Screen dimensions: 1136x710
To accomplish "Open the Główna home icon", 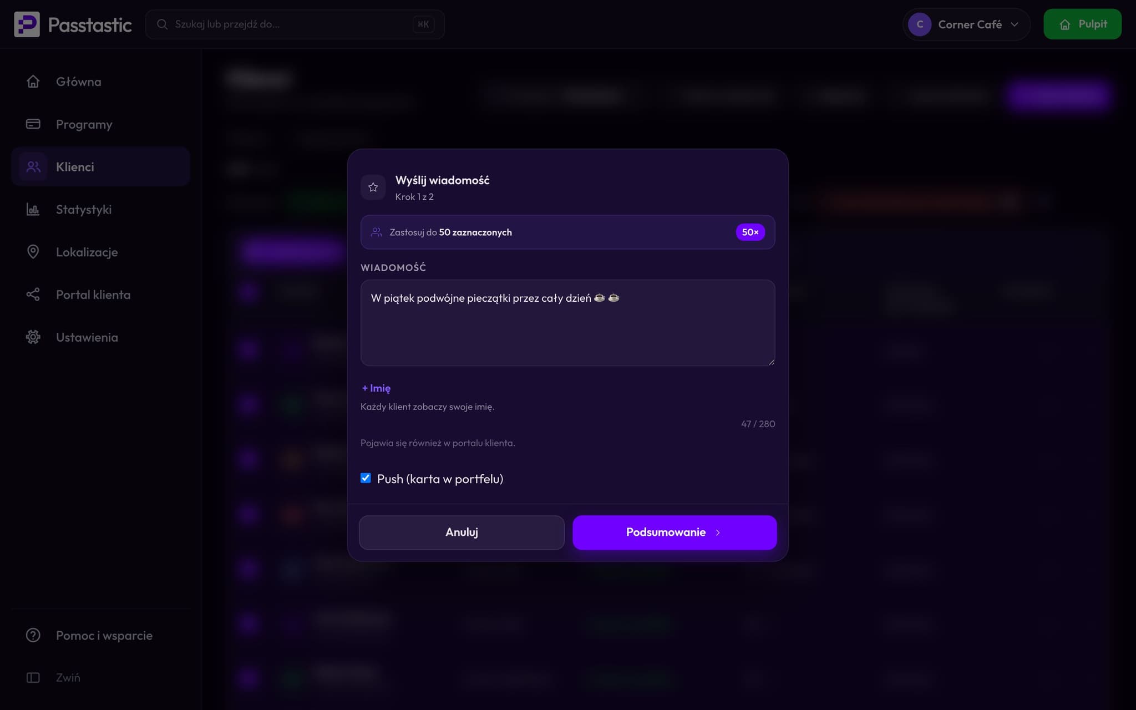I will coord(33,82).
